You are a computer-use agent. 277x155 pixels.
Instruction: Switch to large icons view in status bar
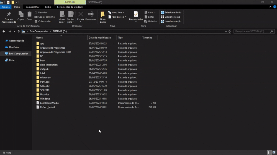273,153
